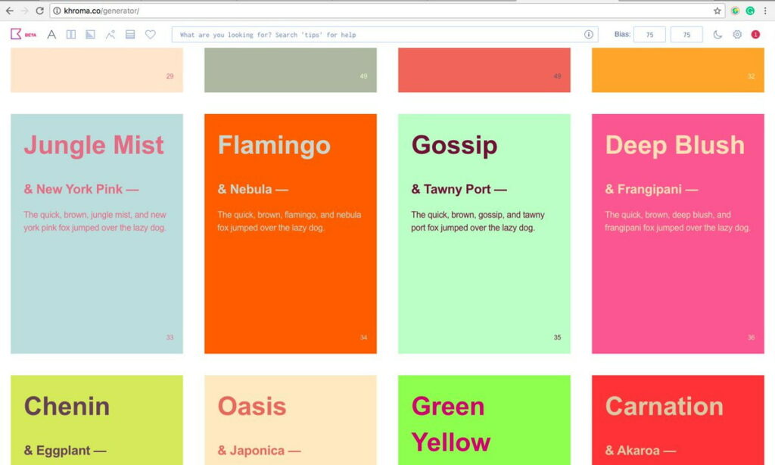775x465 pixels.
Task: Open notifications via the red badge
Action: tap(755, 34)
